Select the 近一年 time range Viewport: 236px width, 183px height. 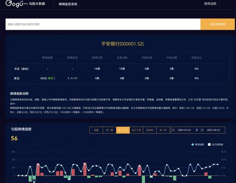163,130
